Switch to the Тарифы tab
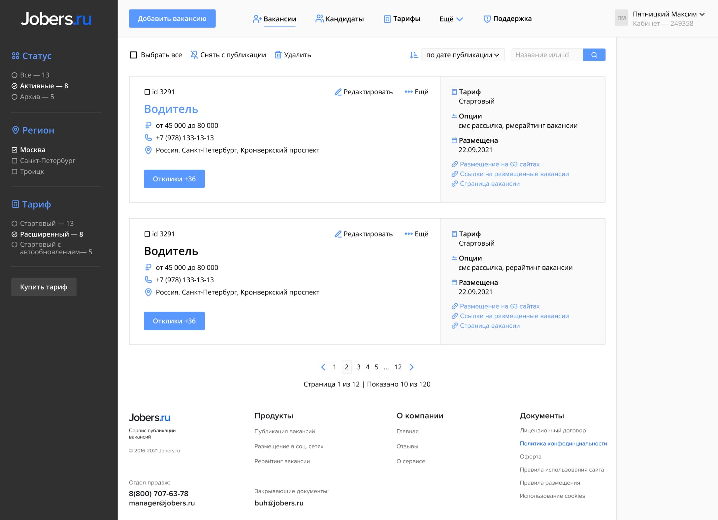The height and width of the screenshot is (520, 718). 402,19
